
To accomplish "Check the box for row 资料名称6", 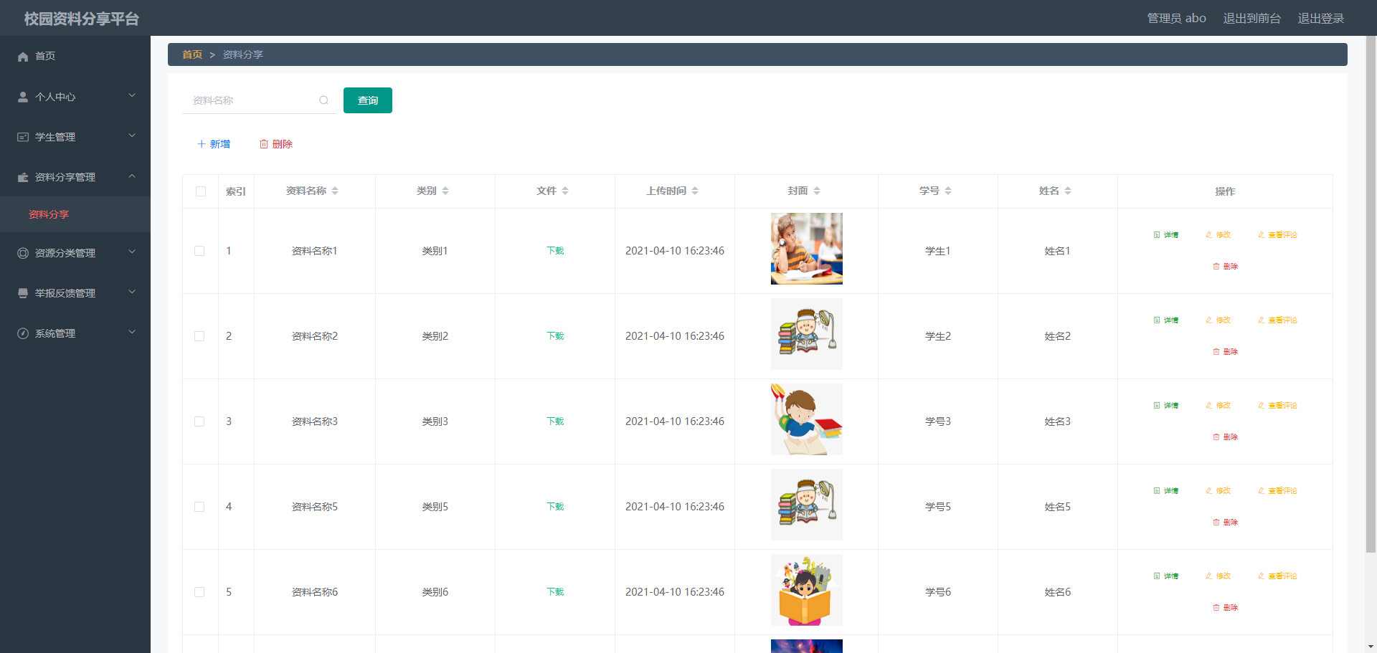I will click(x=199, y=592).
